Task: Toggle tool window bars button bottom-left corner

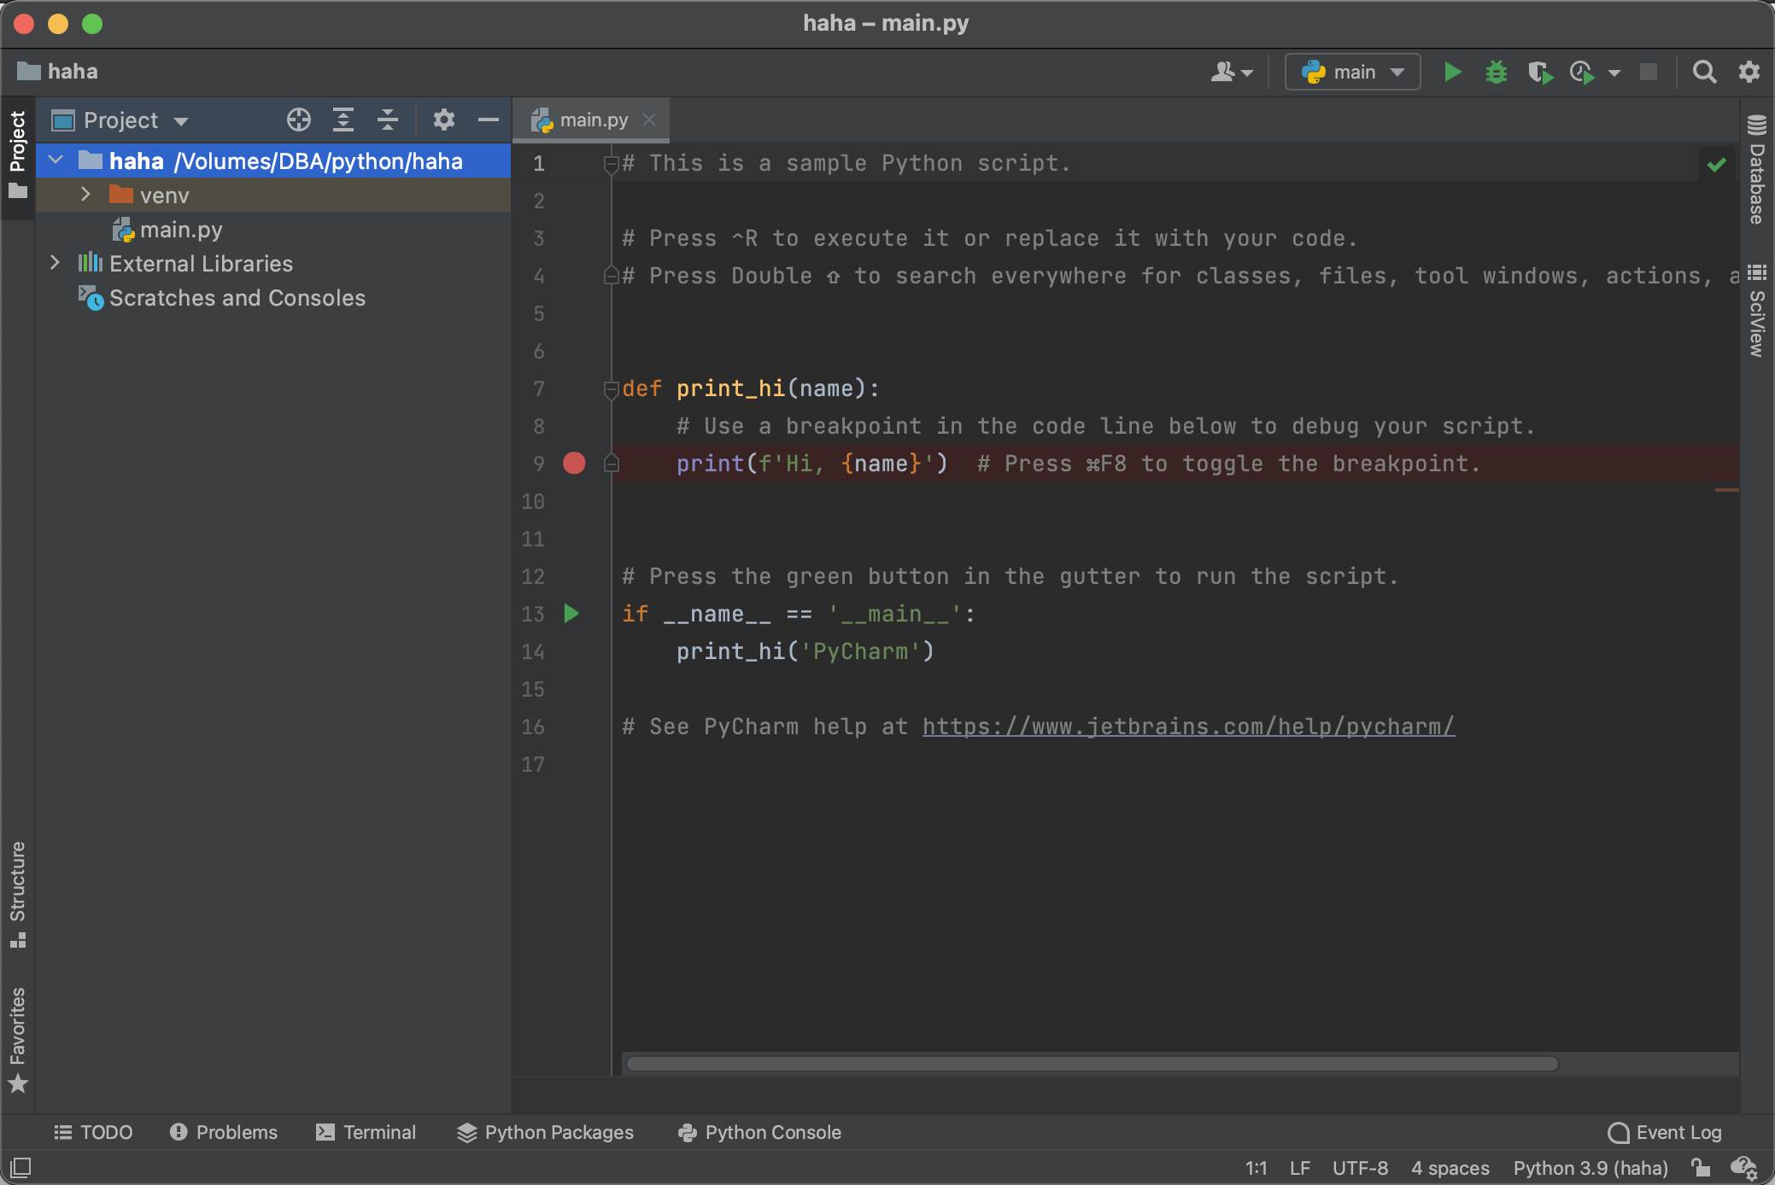Action: click(21, 1167)
